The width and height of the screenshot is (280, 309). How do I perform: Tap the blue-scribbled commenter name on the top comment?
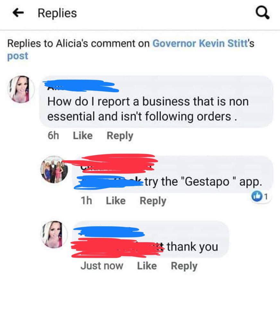click(82, 86)
